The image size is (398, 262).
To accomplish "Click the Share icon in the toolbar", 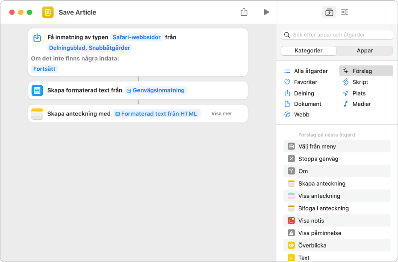I will click(244, 12).
